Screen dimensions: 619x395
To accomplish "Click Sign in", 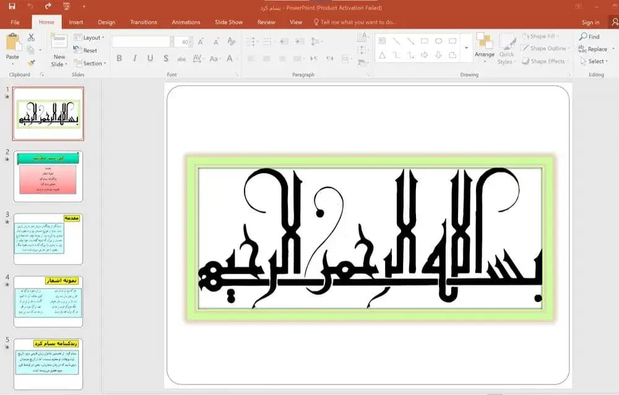I will tap(591, 22).
